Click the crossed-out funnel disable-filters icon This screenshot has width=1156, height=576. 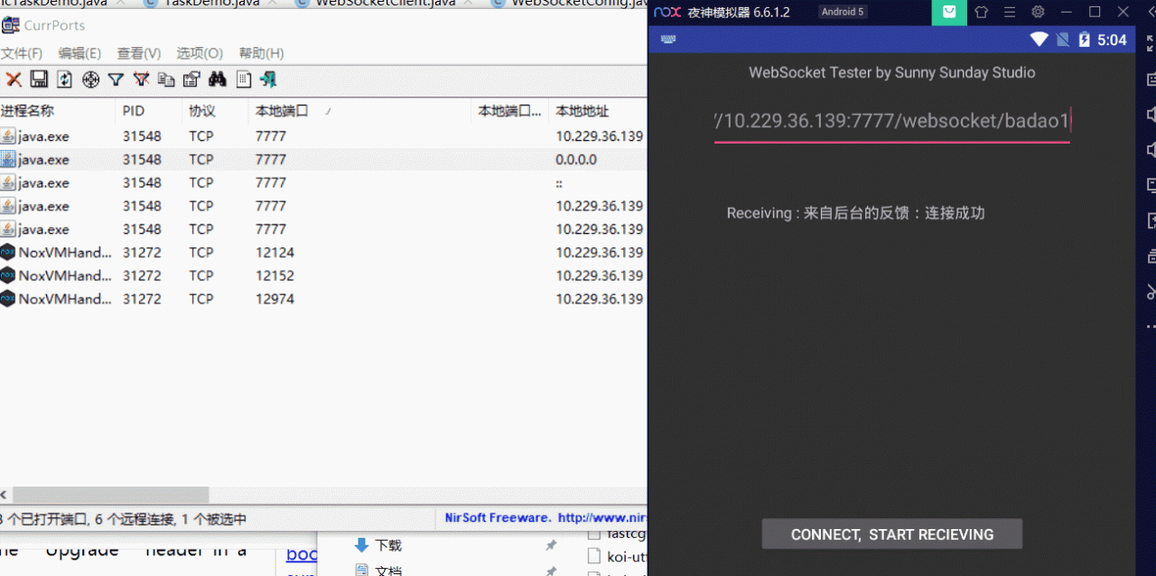coord(141,79)
